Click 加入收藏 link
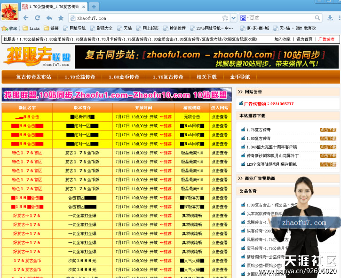Image resolution: width=341 pixels, height=278 pixels. [282, 39]
